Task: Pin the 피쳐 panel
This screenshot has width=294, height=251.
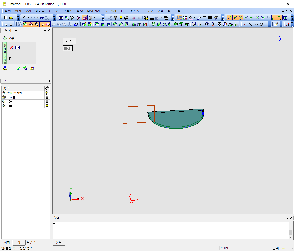Action: [x=45, y=81]
